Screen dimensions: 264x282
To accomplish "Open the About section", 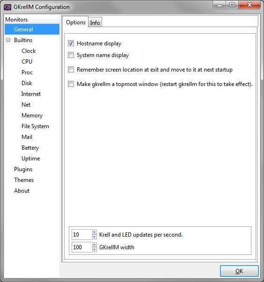I will (x=22, y=191).
